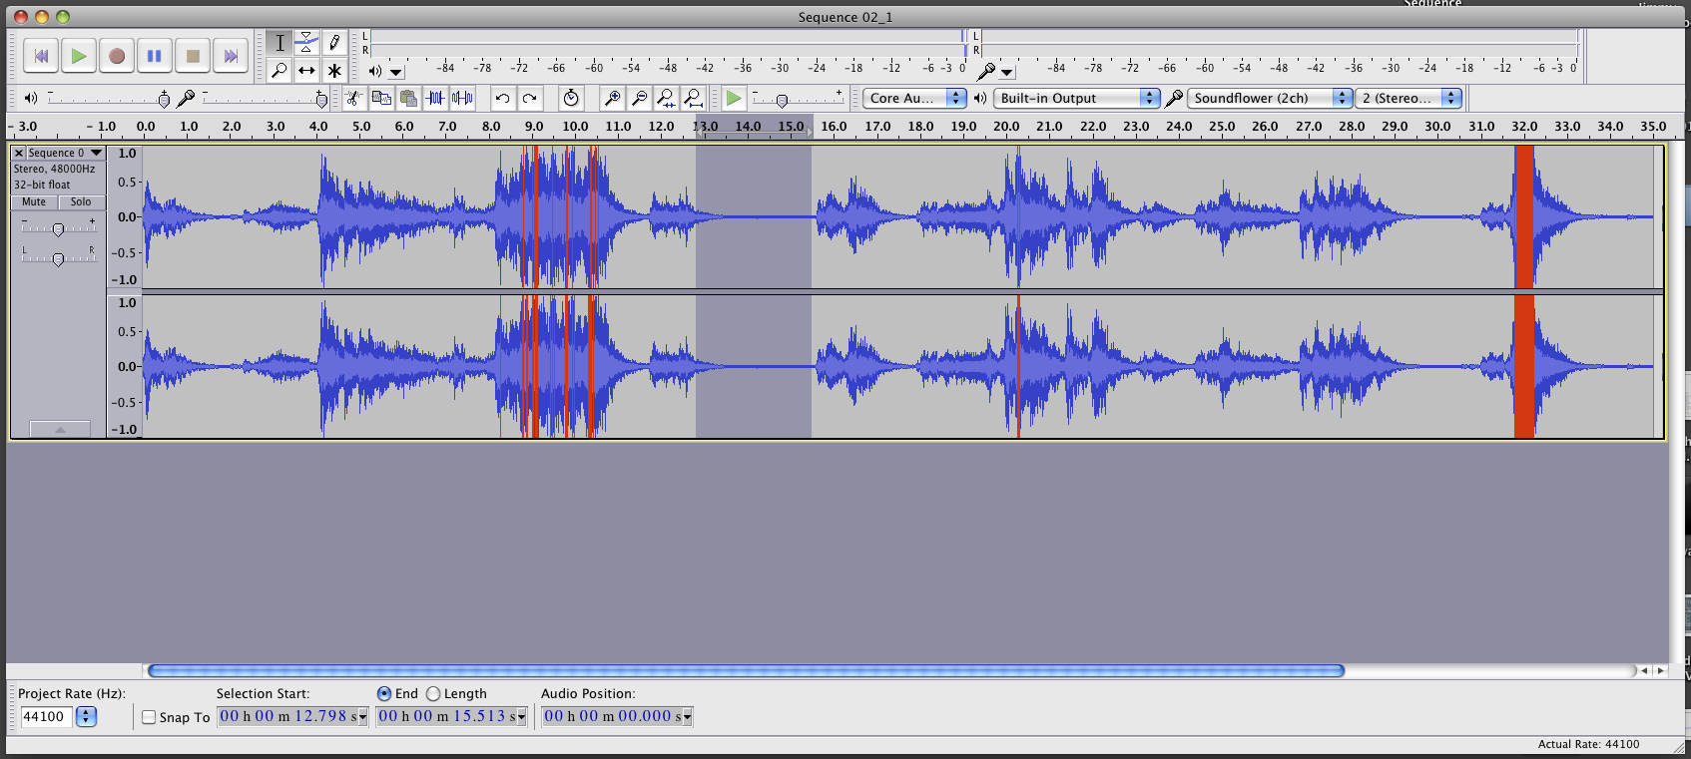Silence the selected audio

tap(462, 98)
